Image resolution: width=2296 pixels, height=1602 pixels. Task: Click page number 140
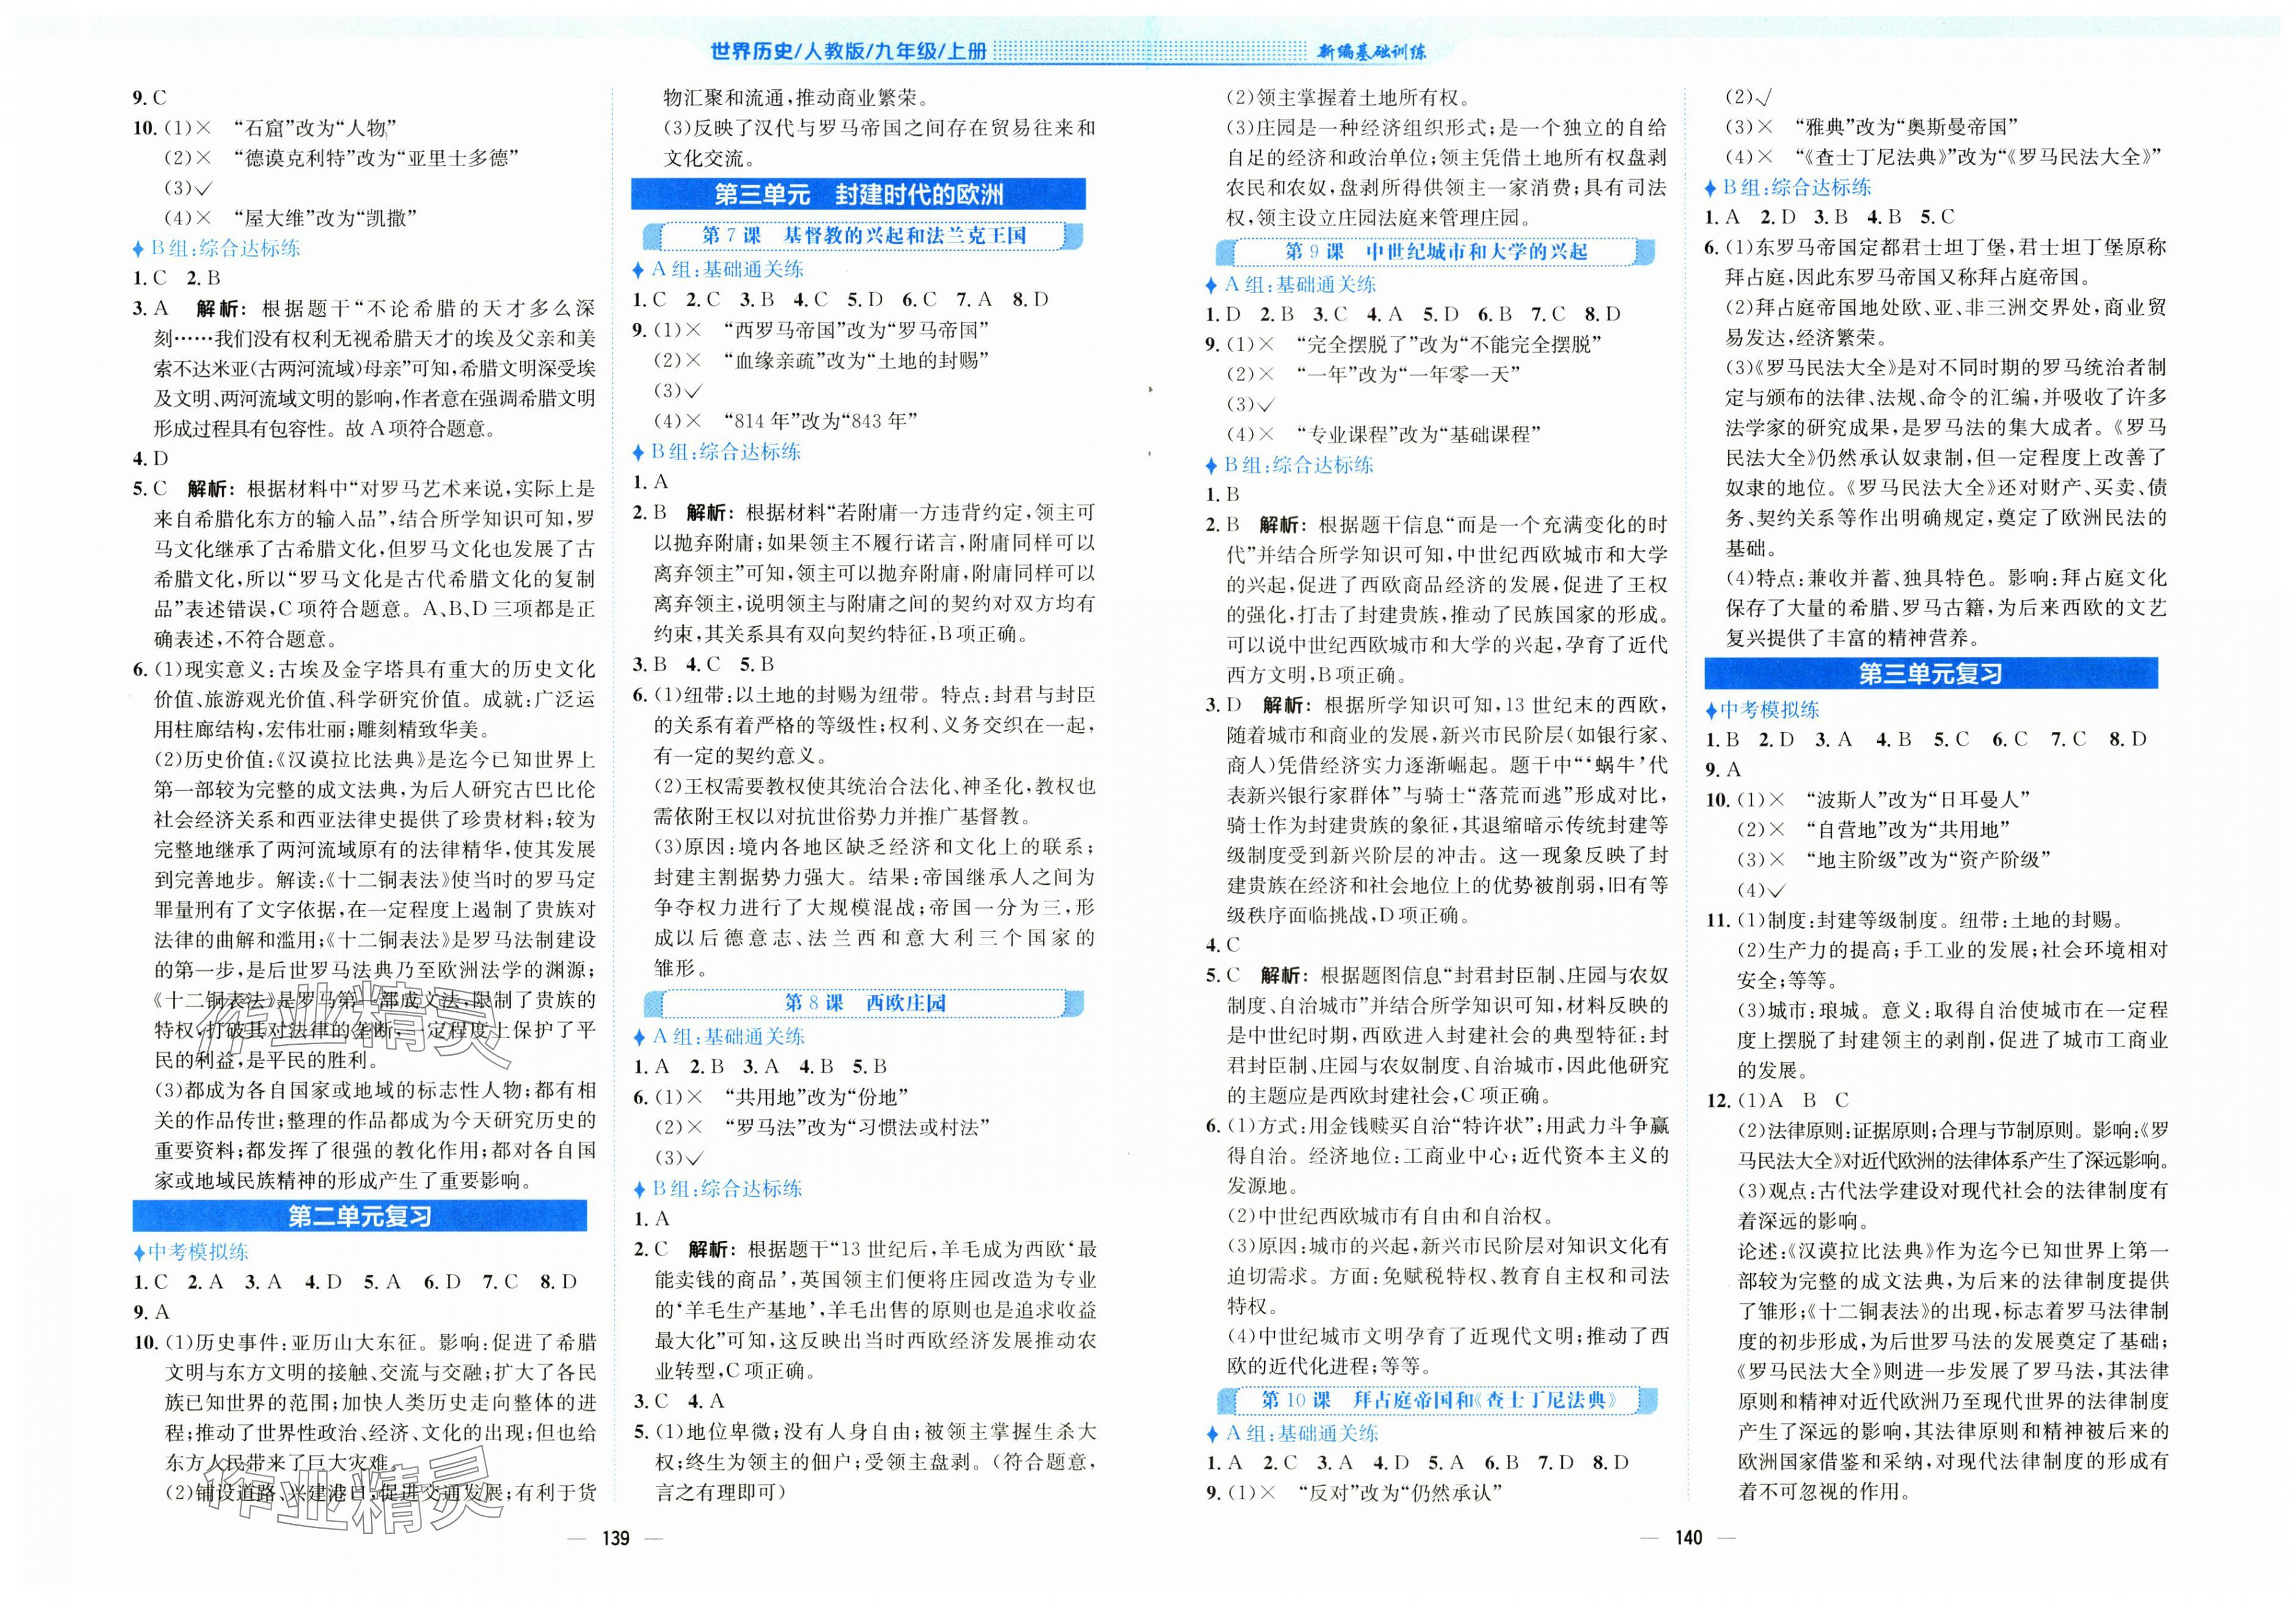tap(1688, 1538)
